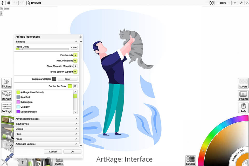Collapse the Interface section

coord(46,41)
